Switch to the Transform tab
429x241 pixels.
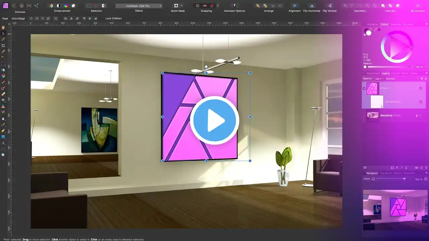386,173
